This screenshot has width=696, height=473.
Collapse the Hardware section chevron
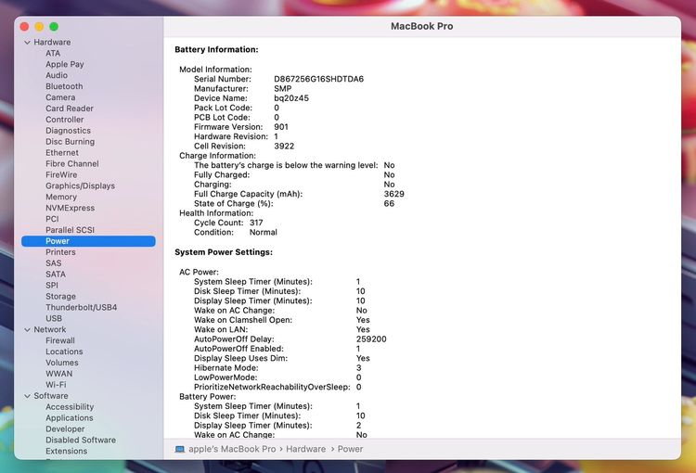(28, 42)
